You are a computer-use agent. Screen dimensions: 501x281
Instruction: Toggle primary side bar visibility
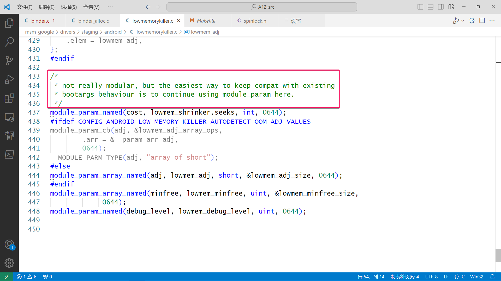pyautogui.click(x=420, y=7)
